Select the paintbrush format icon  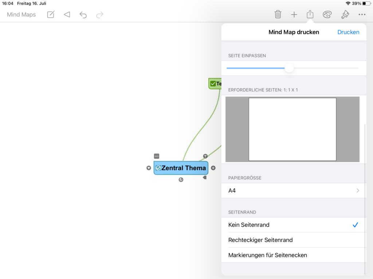tap(345, 15)
